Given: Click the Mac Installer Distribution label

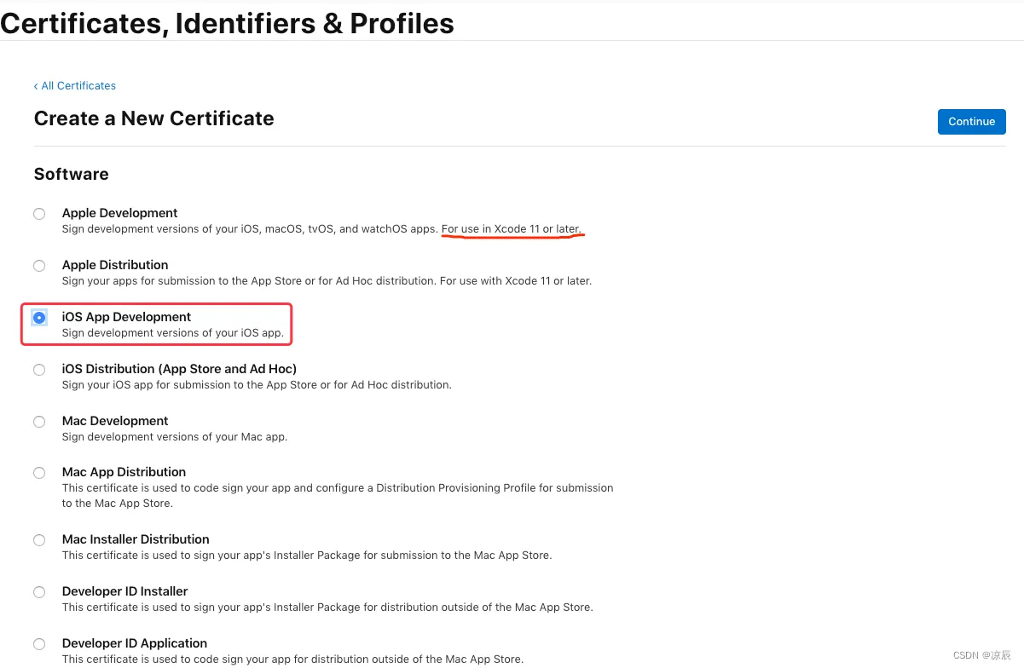Looking at the screenshot, I should click(x=136, y=539).
